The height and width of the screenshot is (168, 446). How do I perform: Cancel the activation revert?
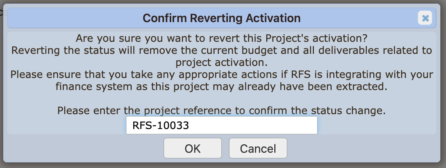click(x=258, y=148)
